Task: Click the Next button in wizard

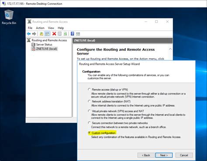Action: (164, 155)
